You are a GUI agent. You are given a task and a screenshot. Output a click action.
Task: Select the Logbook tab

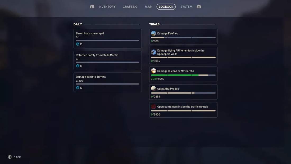(x=166, y=7)
